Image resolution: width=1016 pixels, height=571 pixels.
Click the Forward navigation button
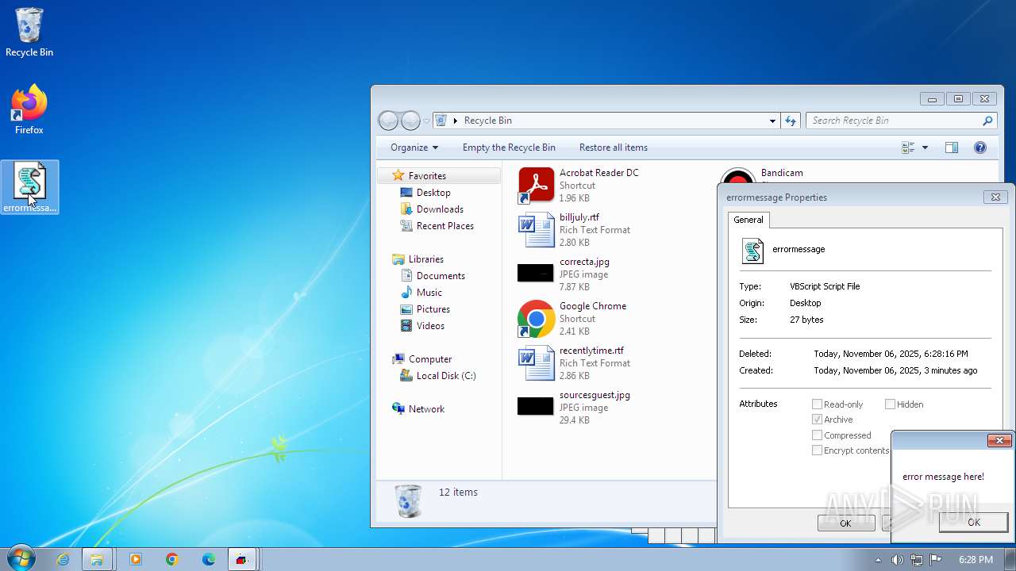pyautogui.click(x=410, y=121)
